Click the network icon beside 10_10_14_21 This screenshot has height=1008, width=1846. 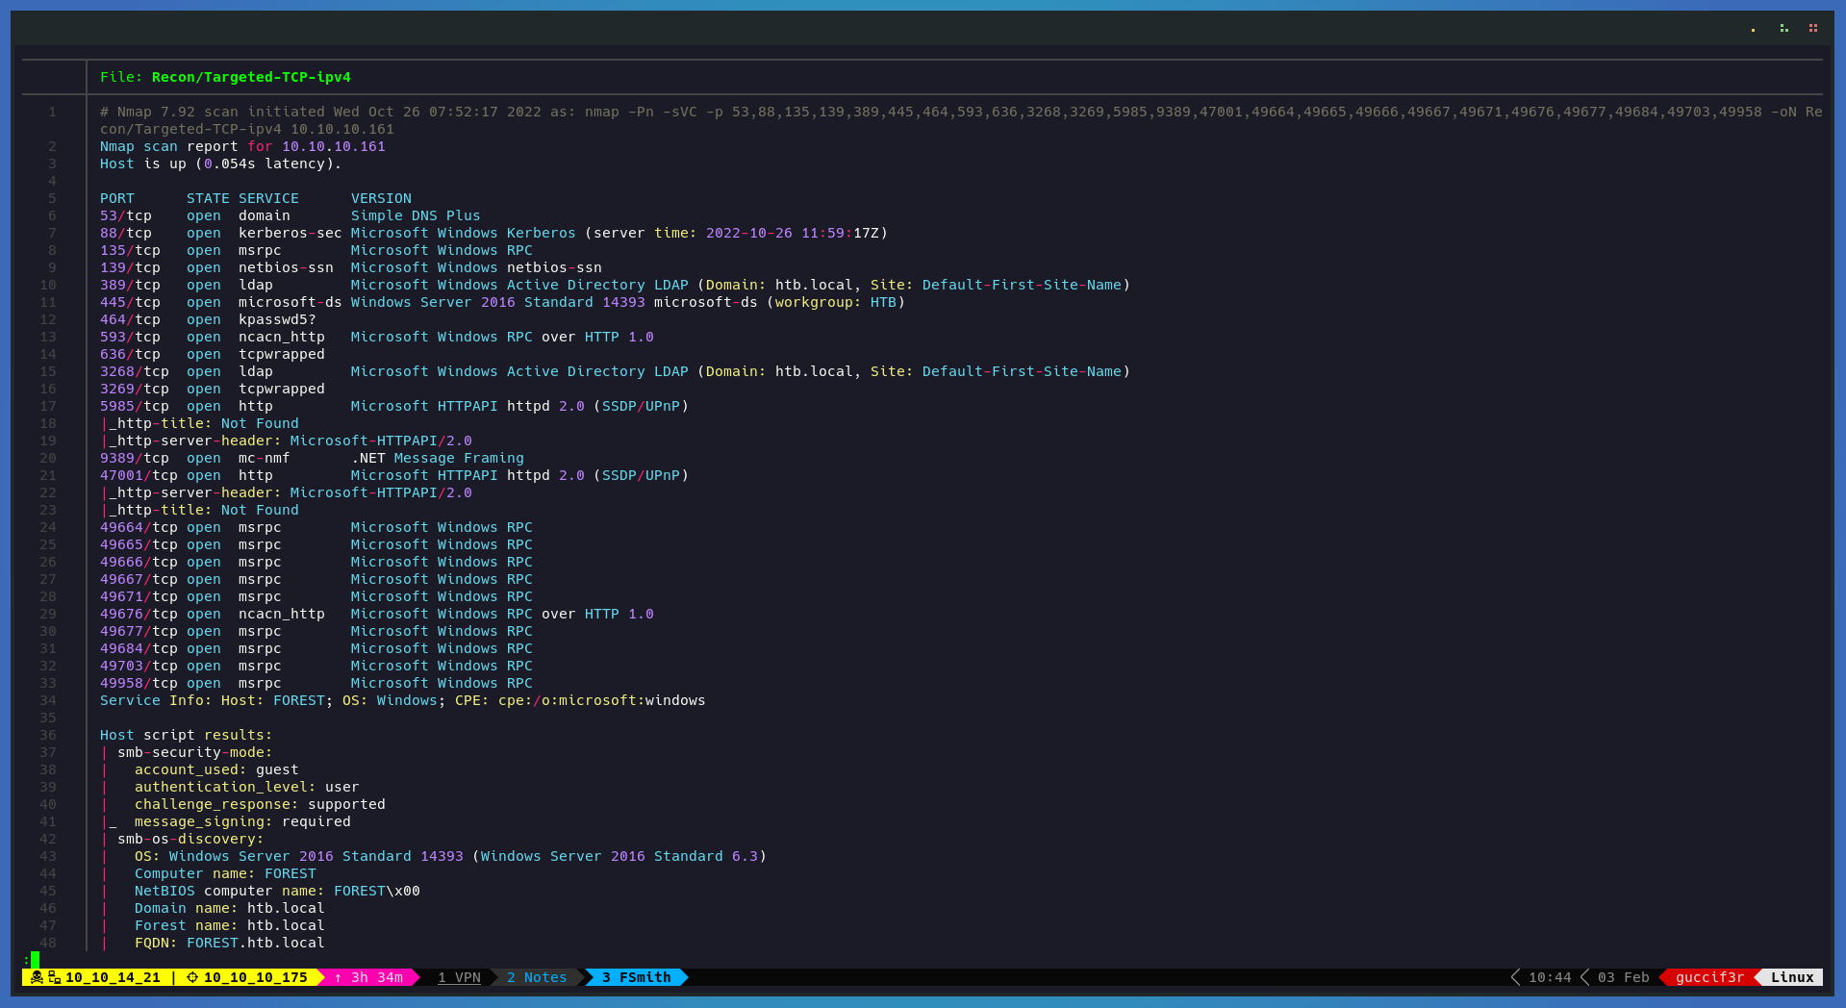[55, 977]
